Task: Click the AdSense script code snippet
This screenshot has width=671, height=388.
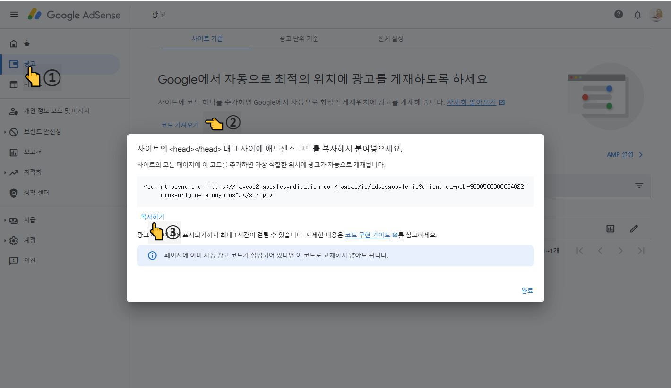Action: (x=335, y=191)
